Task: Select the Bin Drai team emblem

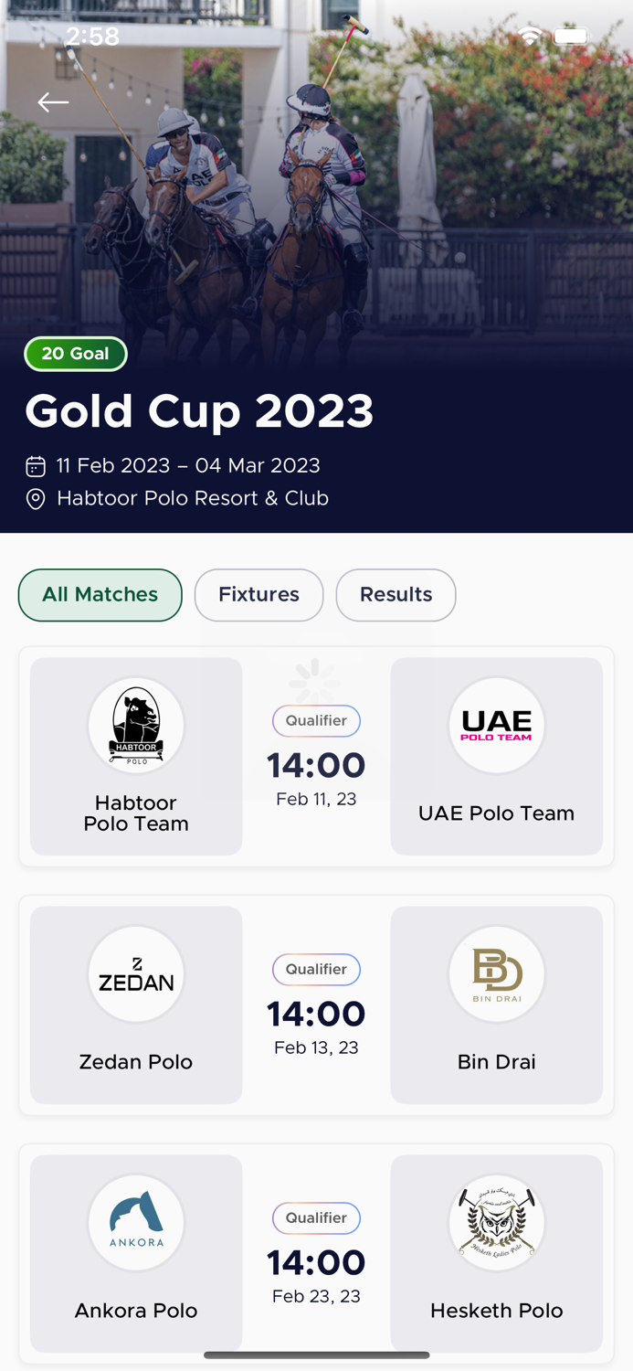Action: [x=496, y=974]
